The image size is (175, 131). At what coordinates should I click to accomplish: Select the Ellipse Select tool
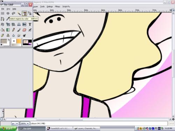tap(8, 13)
